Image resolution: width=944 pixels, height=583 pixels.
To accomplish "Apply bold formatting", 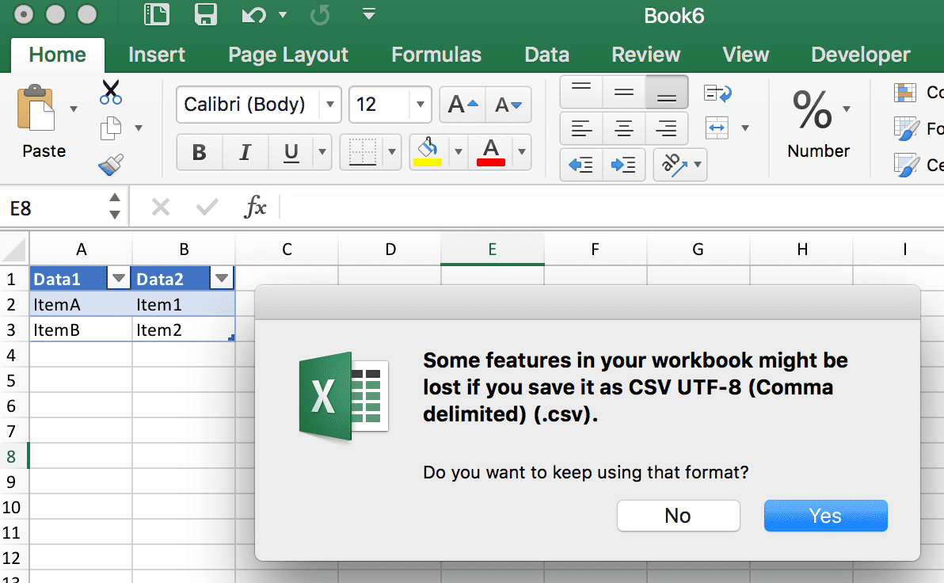I will click(199, 152).
